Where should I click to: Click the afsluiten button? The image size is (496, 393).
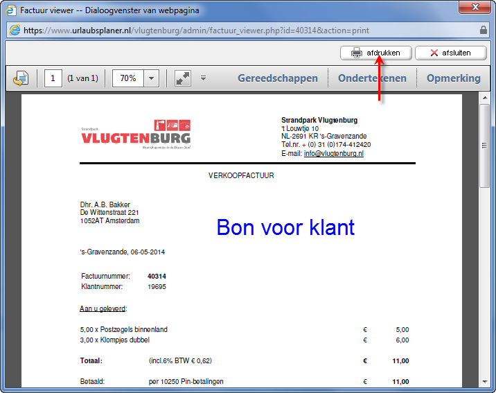(x=450, y=53)
